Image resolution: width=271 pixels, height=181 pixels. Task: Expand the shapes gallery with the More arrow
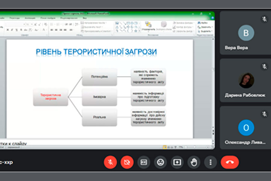pyautogui.click(x=139, y=31)
